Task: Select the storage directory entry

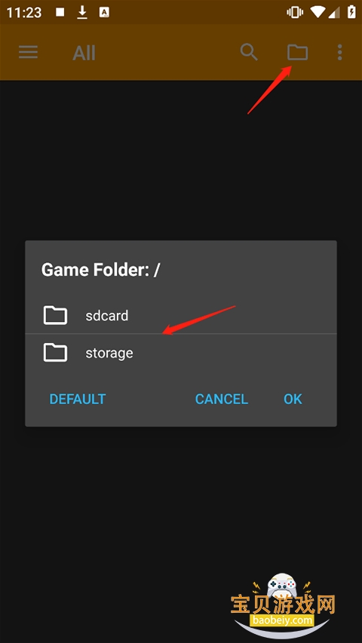Action: click(181, 353)
